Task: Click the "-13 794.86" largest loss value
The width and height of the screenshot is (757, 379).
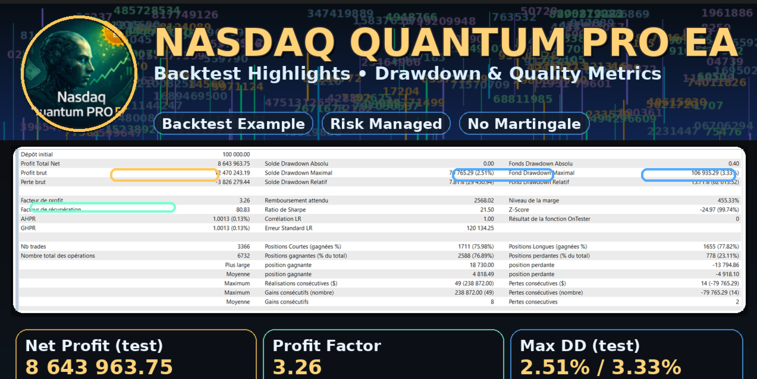Action: [725, 265]
